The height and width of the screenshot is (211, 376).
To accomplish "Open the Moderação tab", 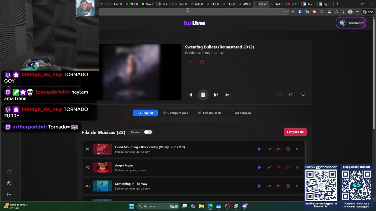I will click(241, 113).
